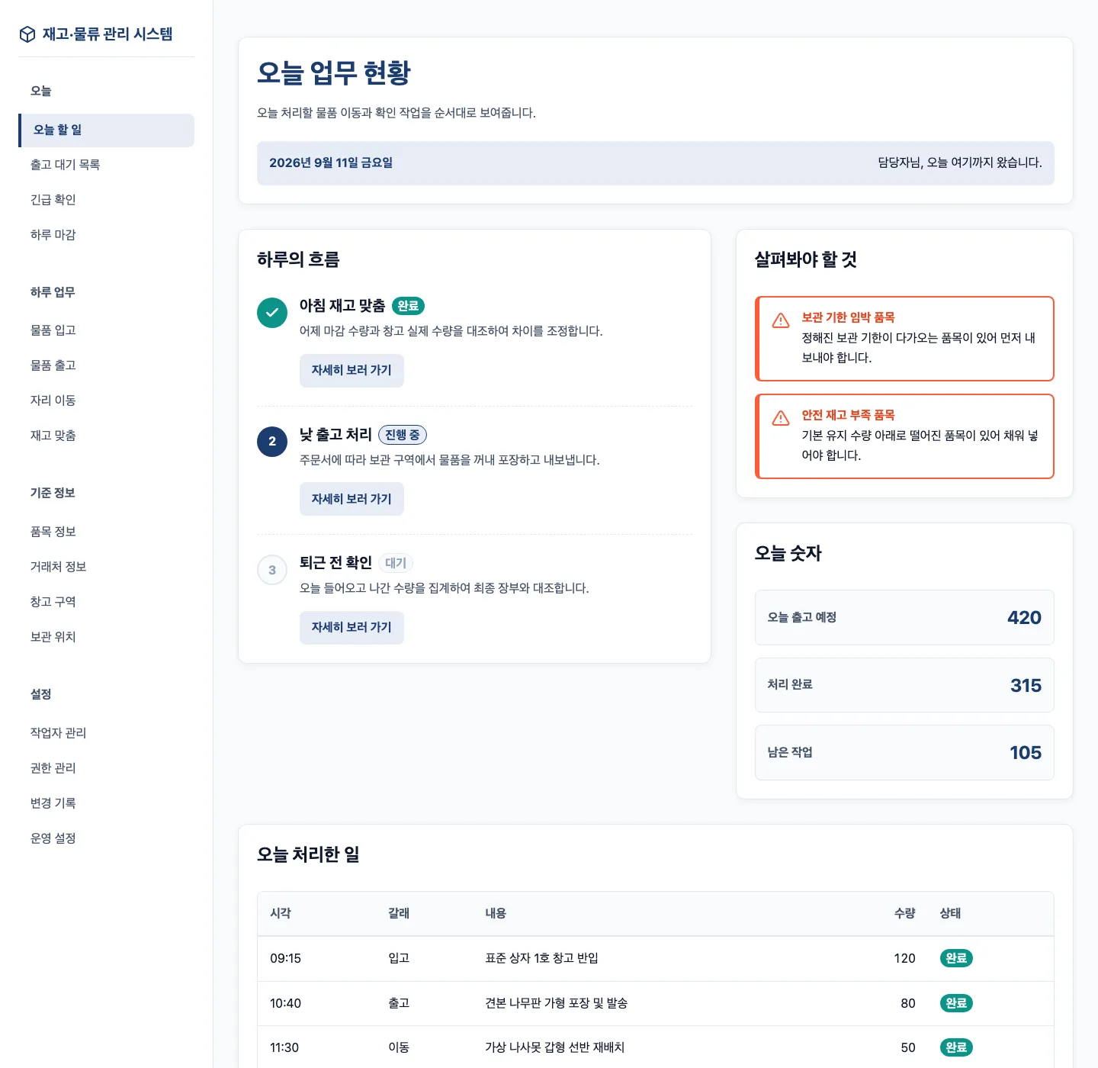The height and width of the screenshot is (1068, 1098).
Task: Click the 완료 badge on the 09:15 row
Action: [x=956, y=958]
